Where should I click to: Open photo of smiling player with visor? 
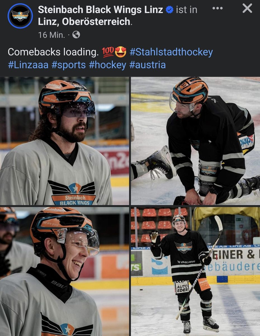(x=65, y=271)
